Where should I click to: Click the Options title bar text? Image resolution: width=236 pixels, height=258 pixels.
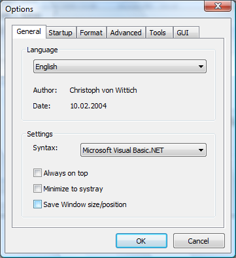19,9
